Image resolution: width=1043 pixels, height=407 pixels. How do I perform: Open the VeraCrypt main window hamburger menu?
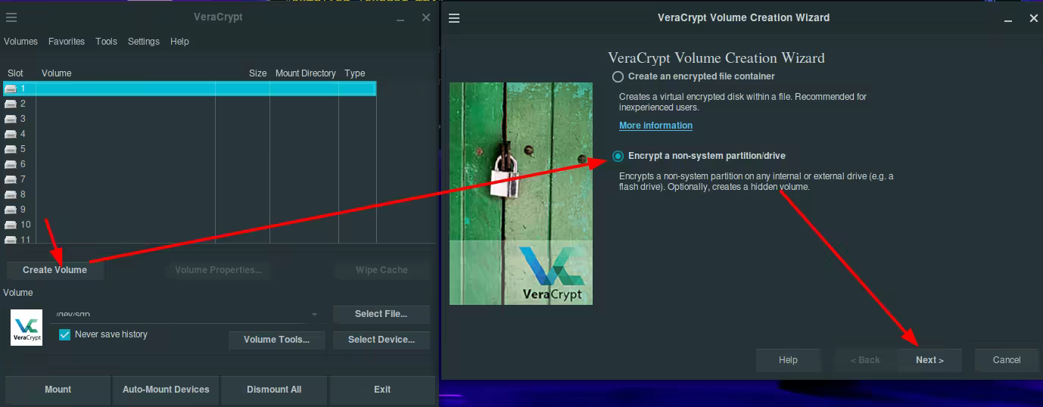click(x=11, y=17)
